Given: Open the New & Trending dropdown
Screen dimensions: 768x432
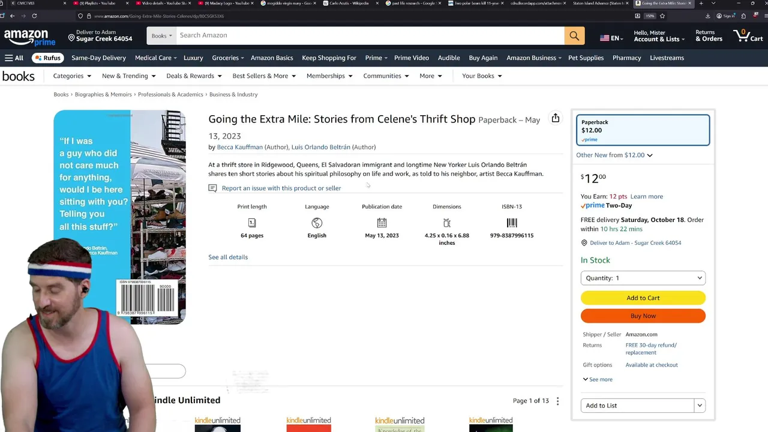Looking at the screenshot, I should tap(129, 76).
